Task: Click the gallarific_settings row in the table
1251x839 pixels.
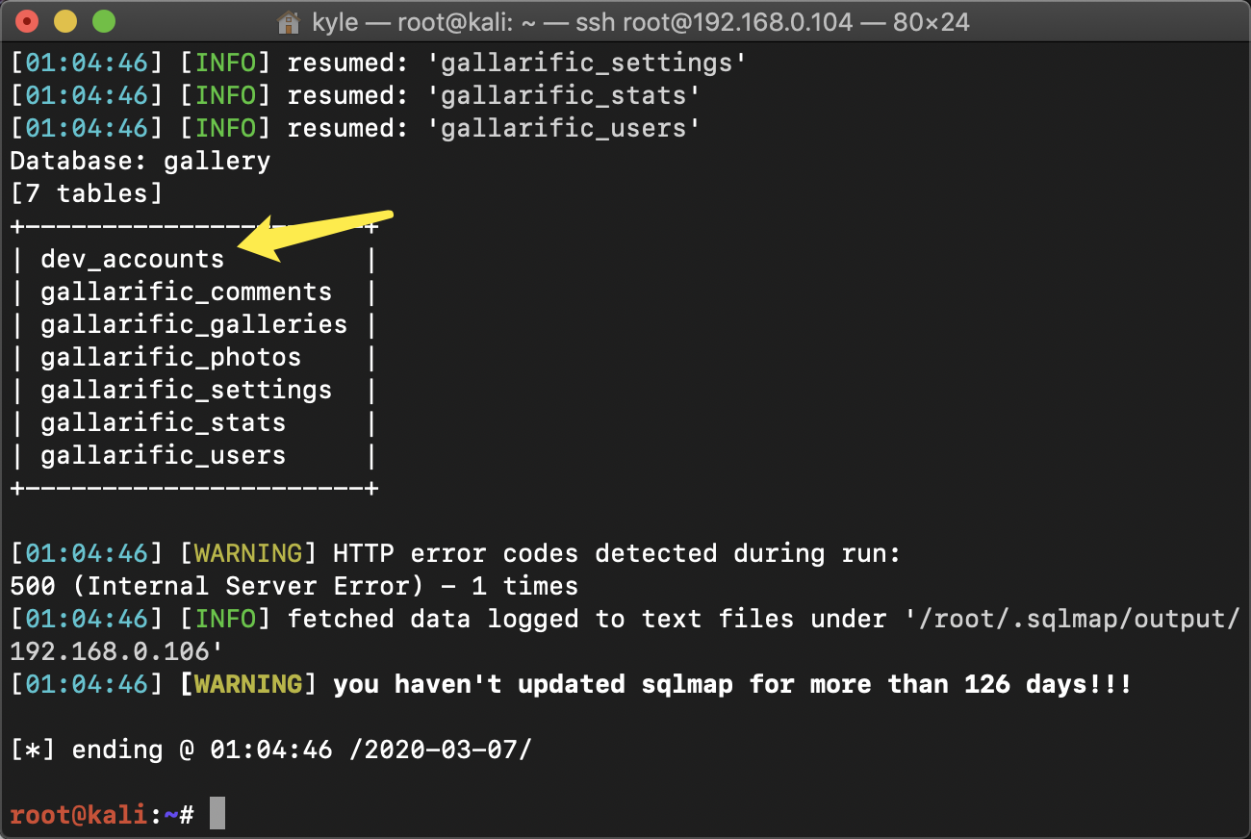Action: tap(186, 390)
